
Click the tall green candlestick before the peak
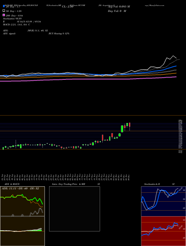pyautogui.click(x=122, y=129)
